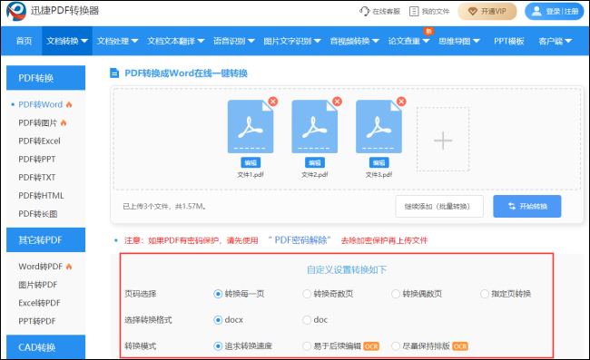Screen dimensions: 590x360
Task: Click the OCR badge after 易于后续编辑
Action: pos(371,346)
